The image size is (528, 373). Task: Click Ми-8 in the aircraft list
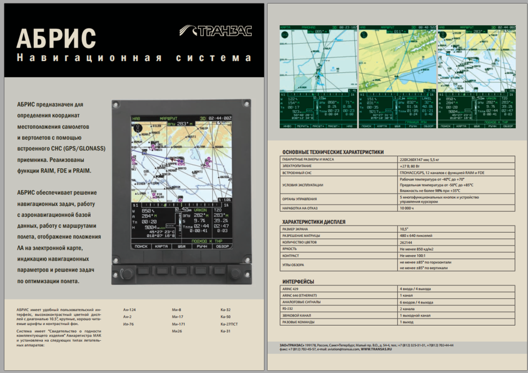click(x=176, y=310)
